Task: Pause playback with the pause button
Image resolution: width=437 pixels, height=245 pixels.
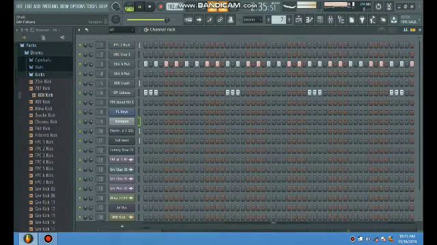Action: (139, 7)
